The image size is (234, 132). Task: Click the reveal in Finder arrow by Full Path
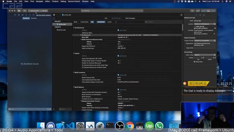click(215, 34)
